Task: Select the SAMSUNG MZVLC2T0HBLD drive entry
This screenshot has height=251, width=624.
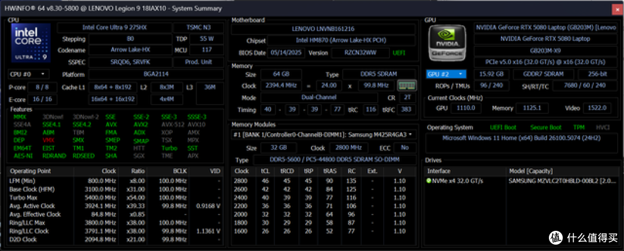Action: click(x=562, y=181)
